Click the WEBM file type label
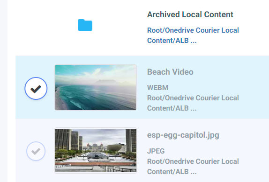 point(157,87)
